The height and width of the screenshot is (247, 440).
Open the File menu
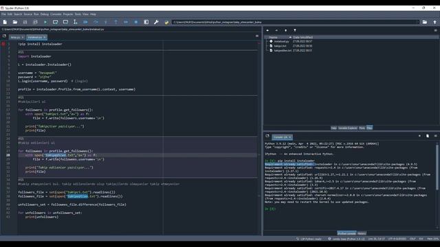(x=3, y=14)
